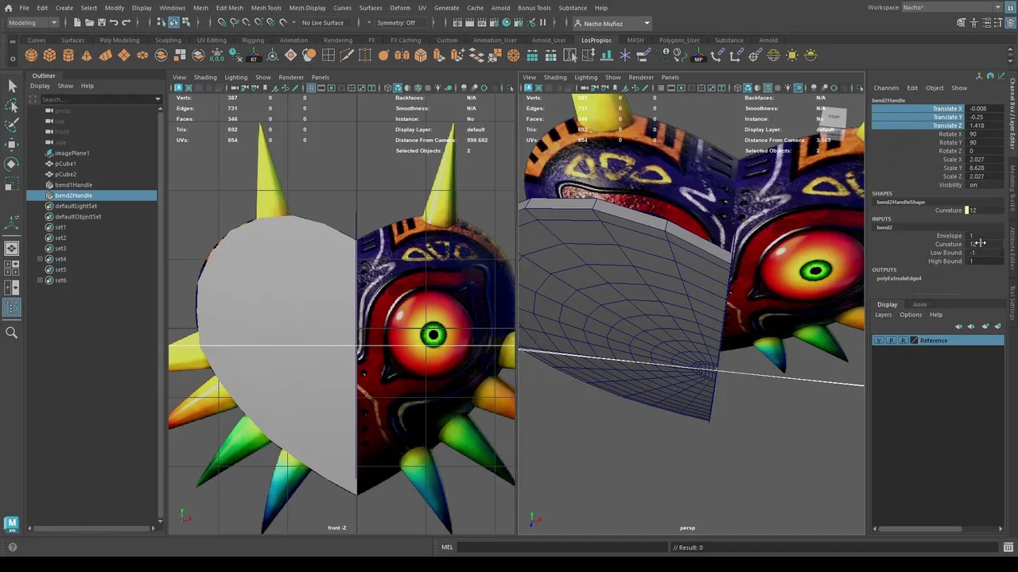Open Renderer menu in front viewport
The image size is (1018, 572).
pos(291,77)
